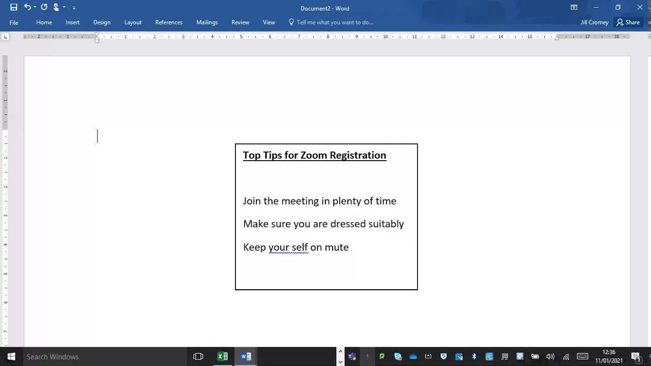651x366 pixels.
Task: Open the Layout ribbon tab
Action: [x=133, y=22]
